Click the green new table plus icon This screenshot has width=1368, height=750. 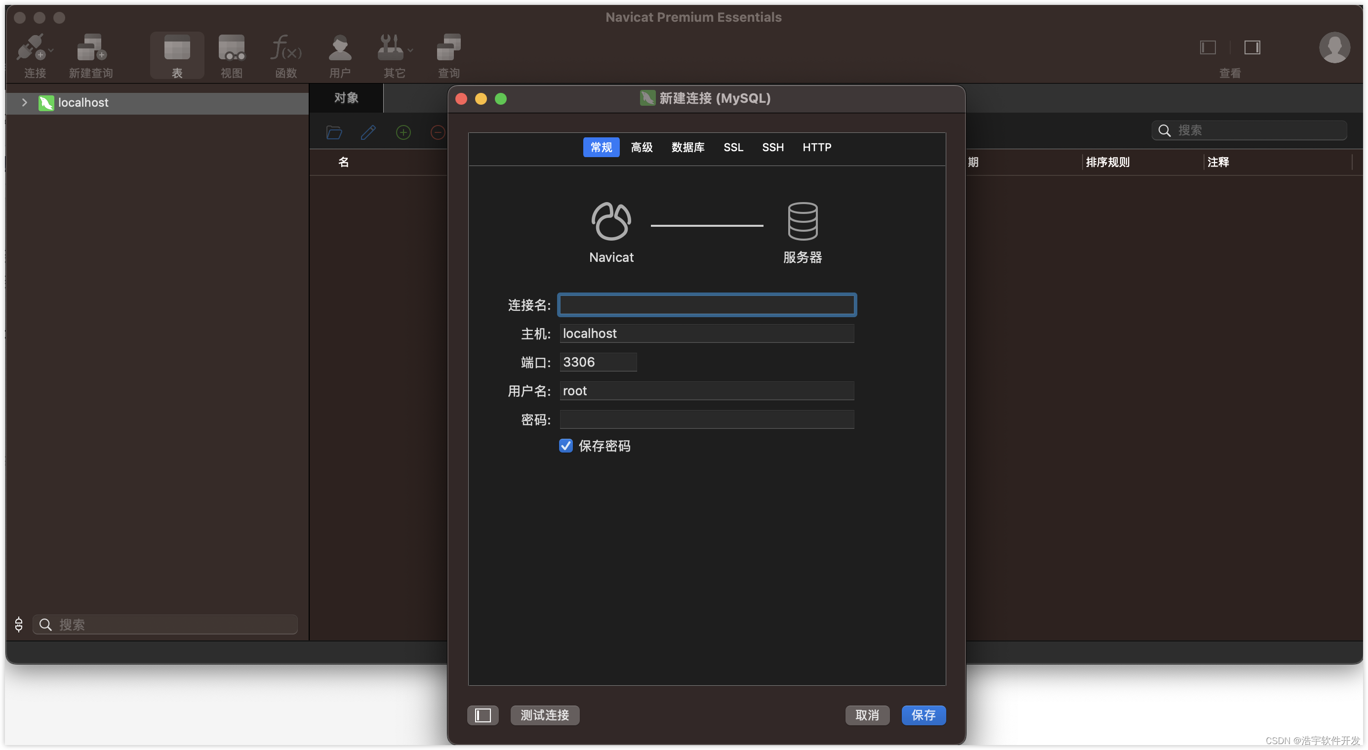[x=403, y=132]
